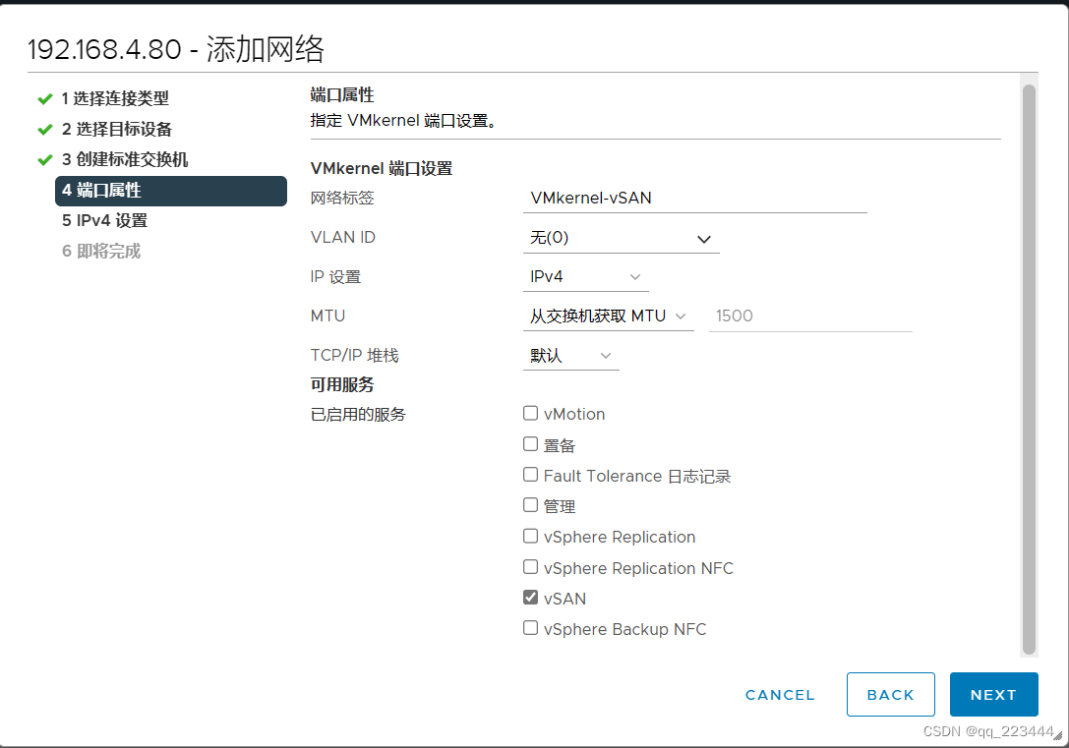Uncheck the vSAN service
This screenshot has width=1069, height=748.
coord(530,598)
